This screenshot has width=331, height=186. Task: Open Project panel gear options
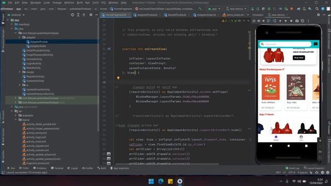(91, 15)
